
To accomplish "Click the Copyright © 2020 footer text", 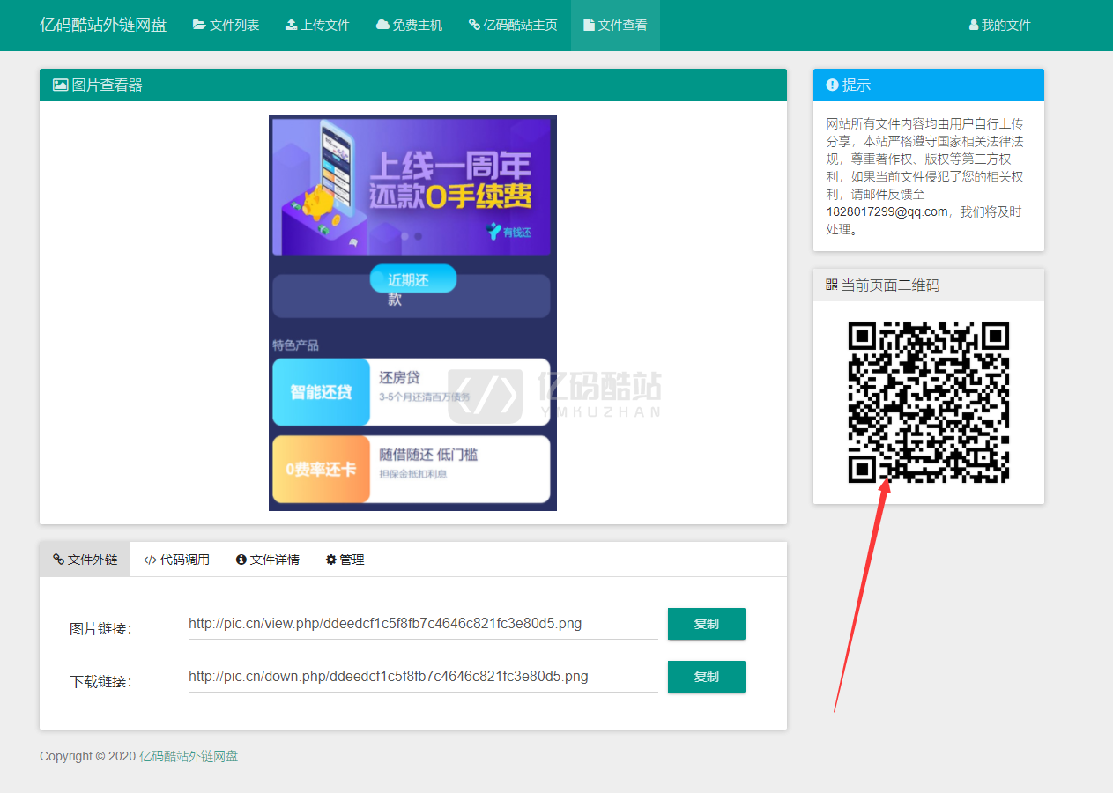I will tap(88, 756).
